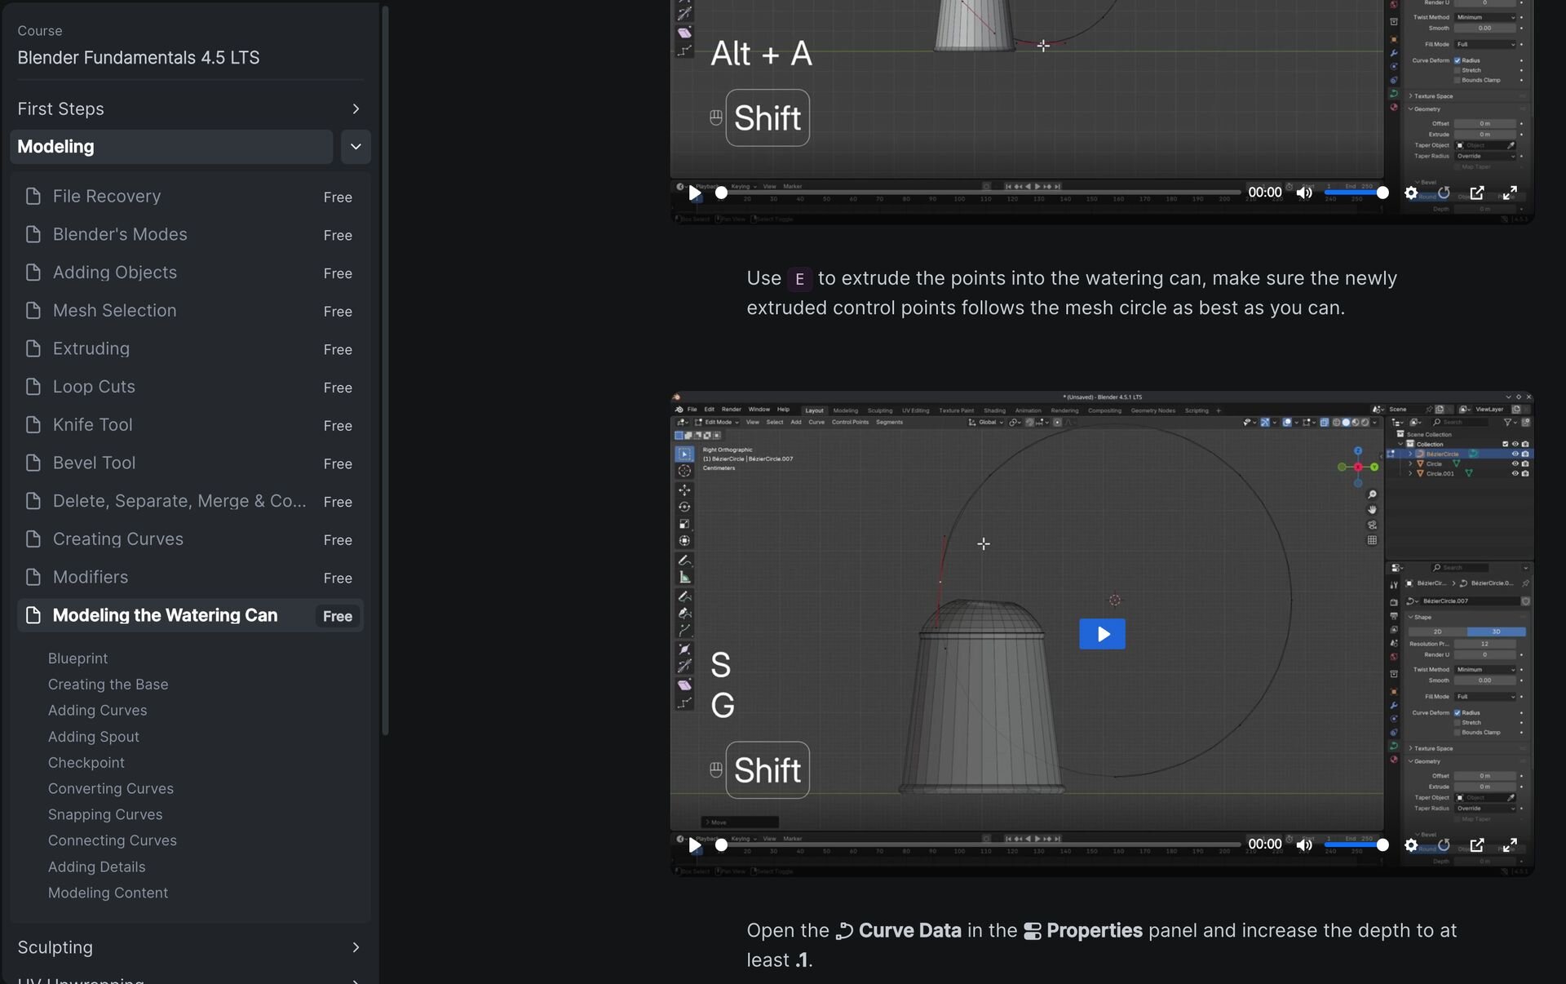Viewport: 1566px width, 984px height.
Task: Play the lower video with center button
Action: click(1102, 634)
